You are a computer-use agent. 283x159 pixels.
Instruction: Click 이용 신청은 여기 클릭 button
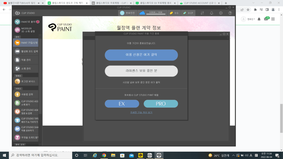pyautogui.click(x=141, y=55)
